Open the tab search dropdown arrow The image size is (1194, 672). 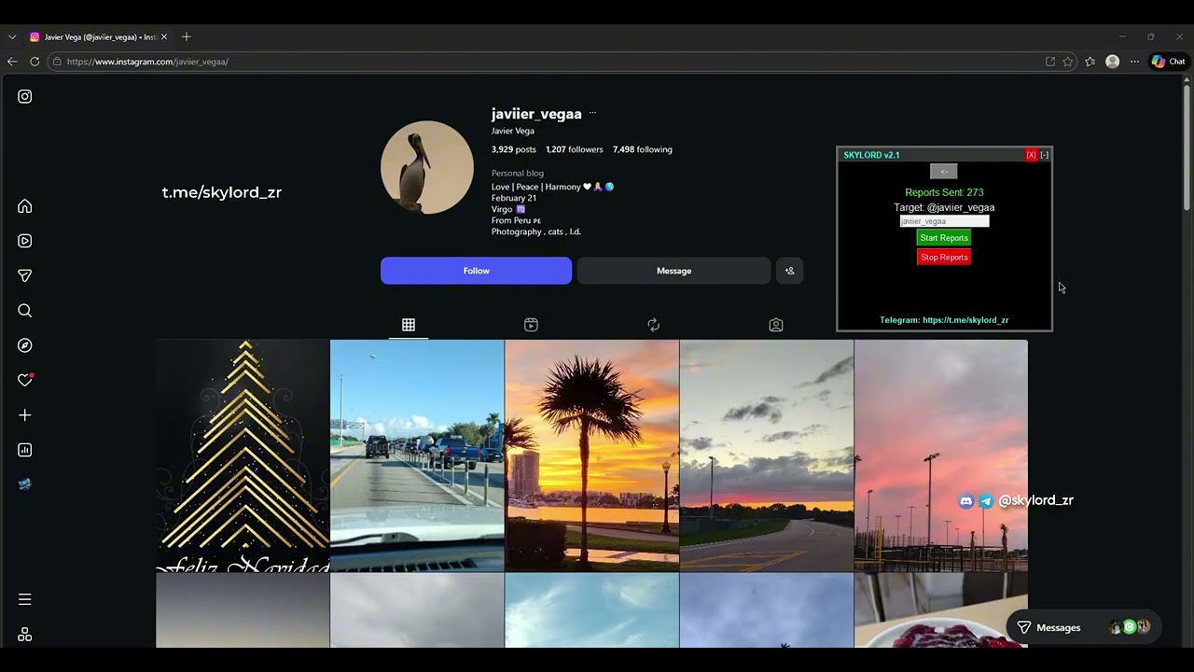(12, 37)
